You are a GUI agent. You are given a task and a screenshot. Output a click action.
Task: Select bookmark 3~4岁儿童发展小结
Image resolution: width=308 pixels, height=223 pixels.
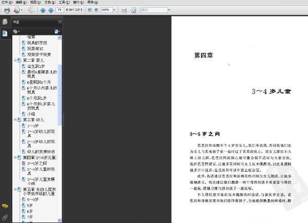tap(41, 181)
